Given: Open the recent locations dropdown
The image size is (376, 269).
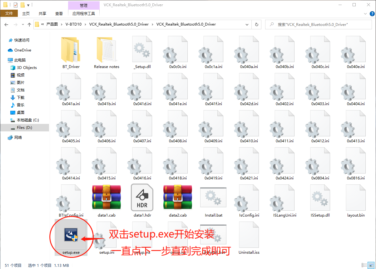Looking at the screenshot, I should click(x=23, y=24).
